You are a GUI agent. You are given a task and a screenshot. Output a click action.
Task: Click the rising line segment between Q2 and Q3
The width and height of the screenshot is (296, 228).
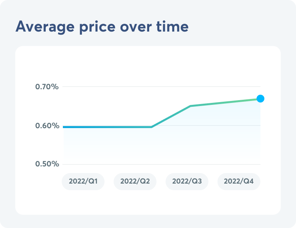point(171,117)
